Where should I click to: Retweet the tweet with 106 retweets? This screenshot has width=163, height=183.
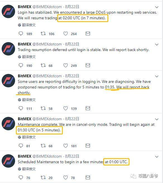(43, 33)
